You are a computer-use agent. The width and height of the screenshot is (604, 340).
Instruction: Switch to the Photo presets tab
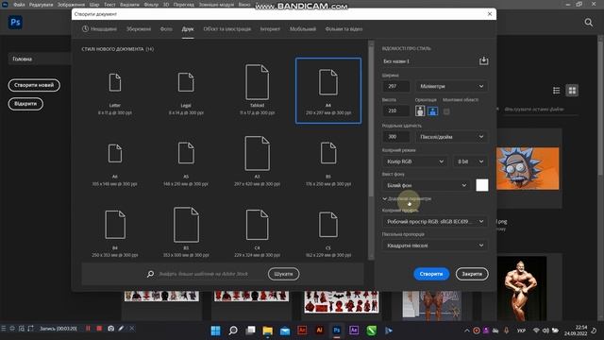pos(166,29)
